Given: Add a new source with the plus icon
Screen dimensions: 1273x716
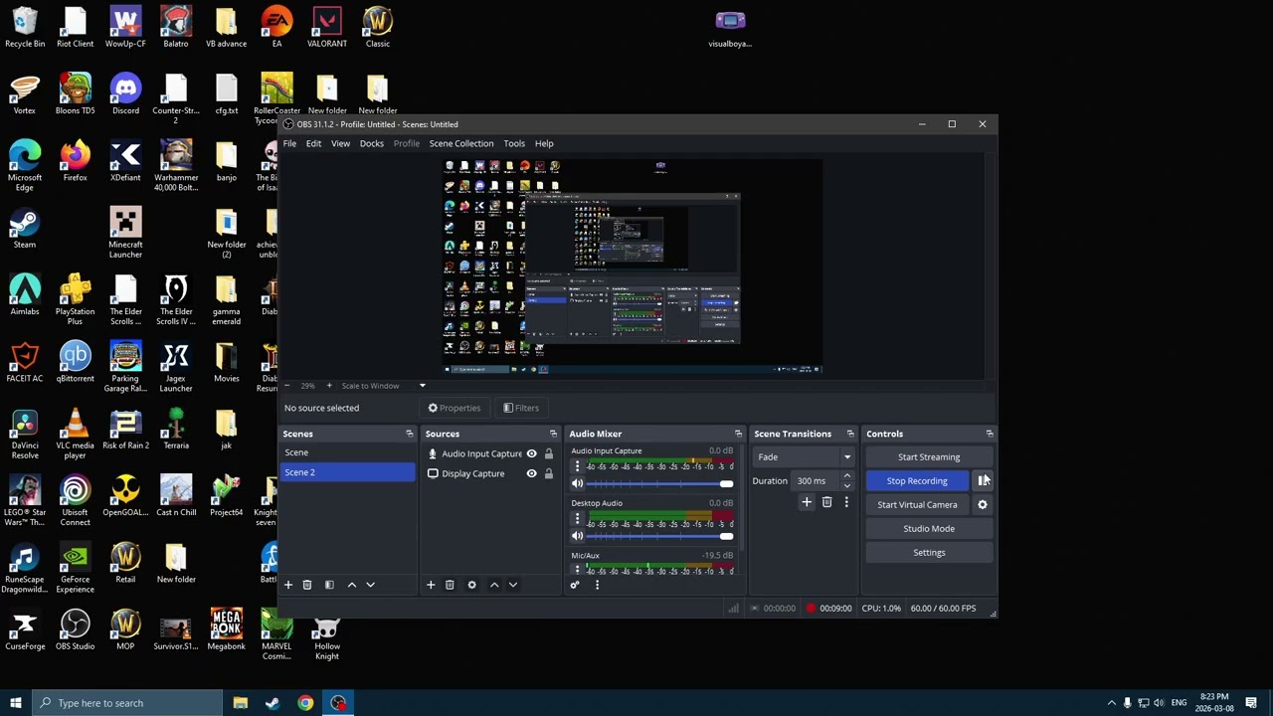Looking at the screenshot, I should (431, 585).
